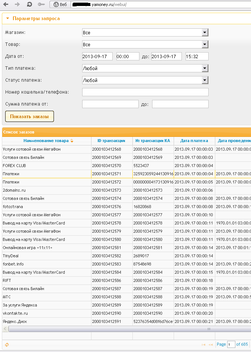Select the МТС row

(x=126, y=297)
